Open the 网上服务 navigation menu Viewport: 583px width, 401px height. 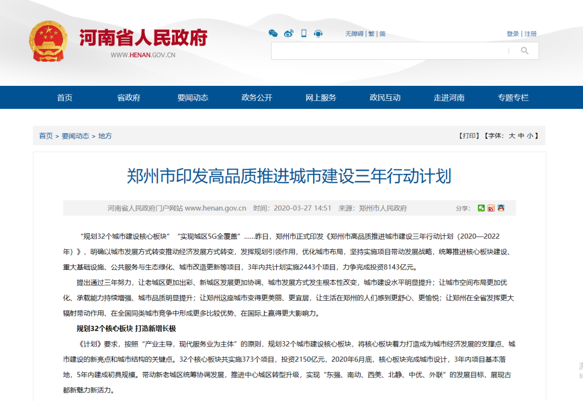(x=320, y=98)
